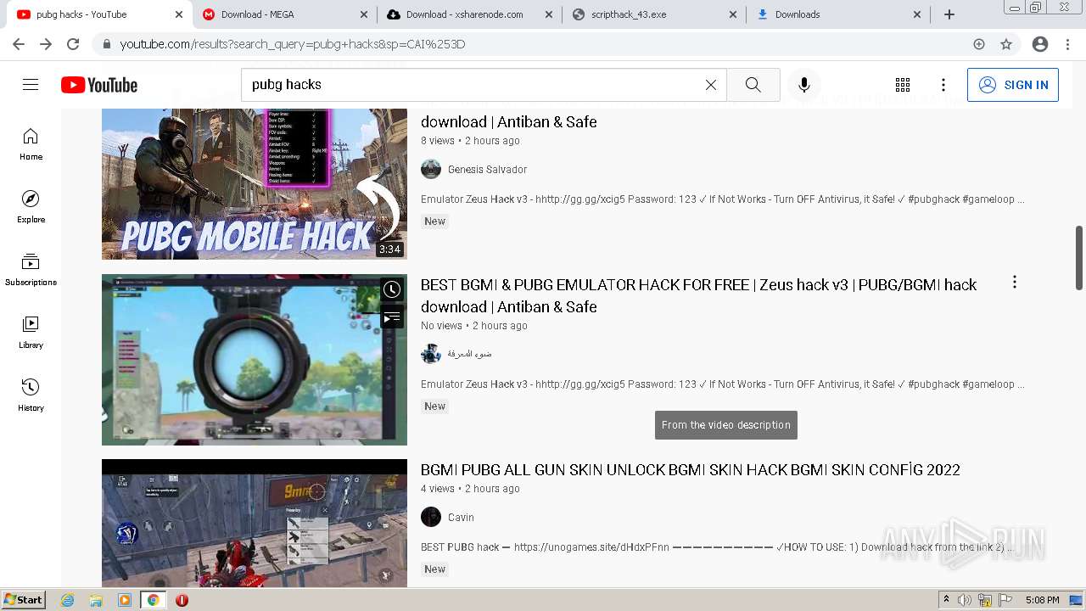Click the description snippet of the Cavin video

[718, 547]
